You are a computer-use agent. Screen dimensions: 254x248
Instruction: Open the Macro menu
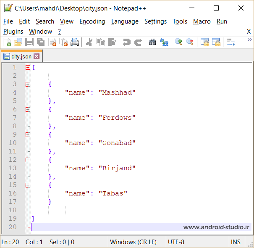coord(202,21)
